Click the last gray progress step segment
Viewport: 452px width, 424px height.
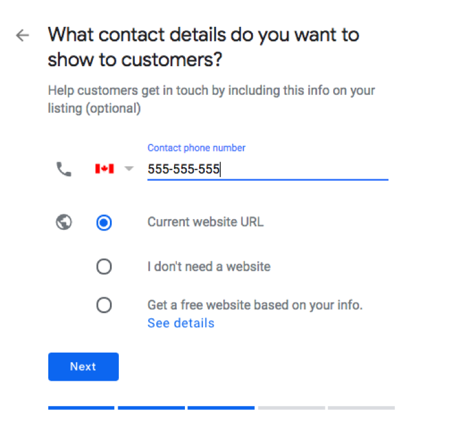tap(361, 407)
